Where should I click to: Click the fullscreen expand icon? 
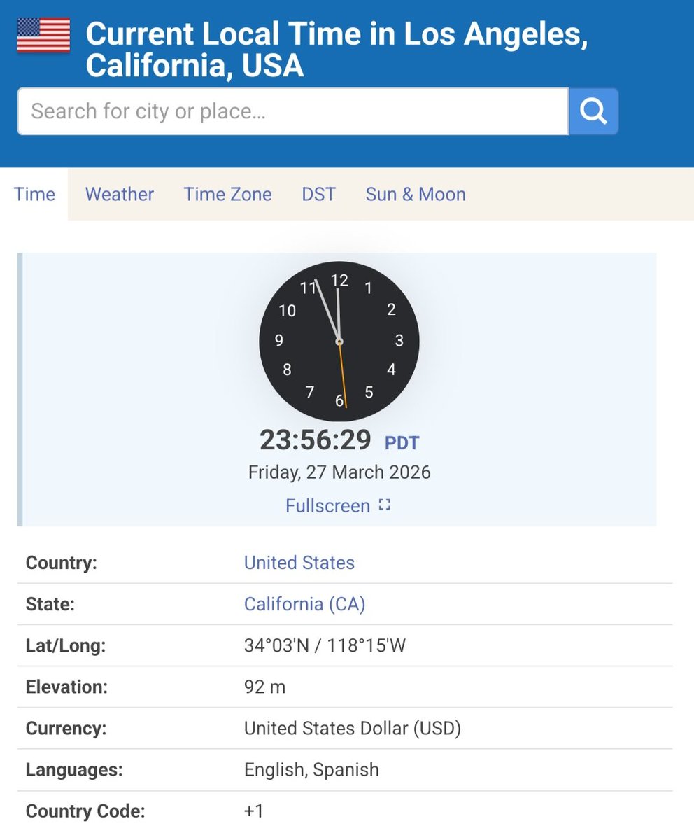click(x=384, y=505)
